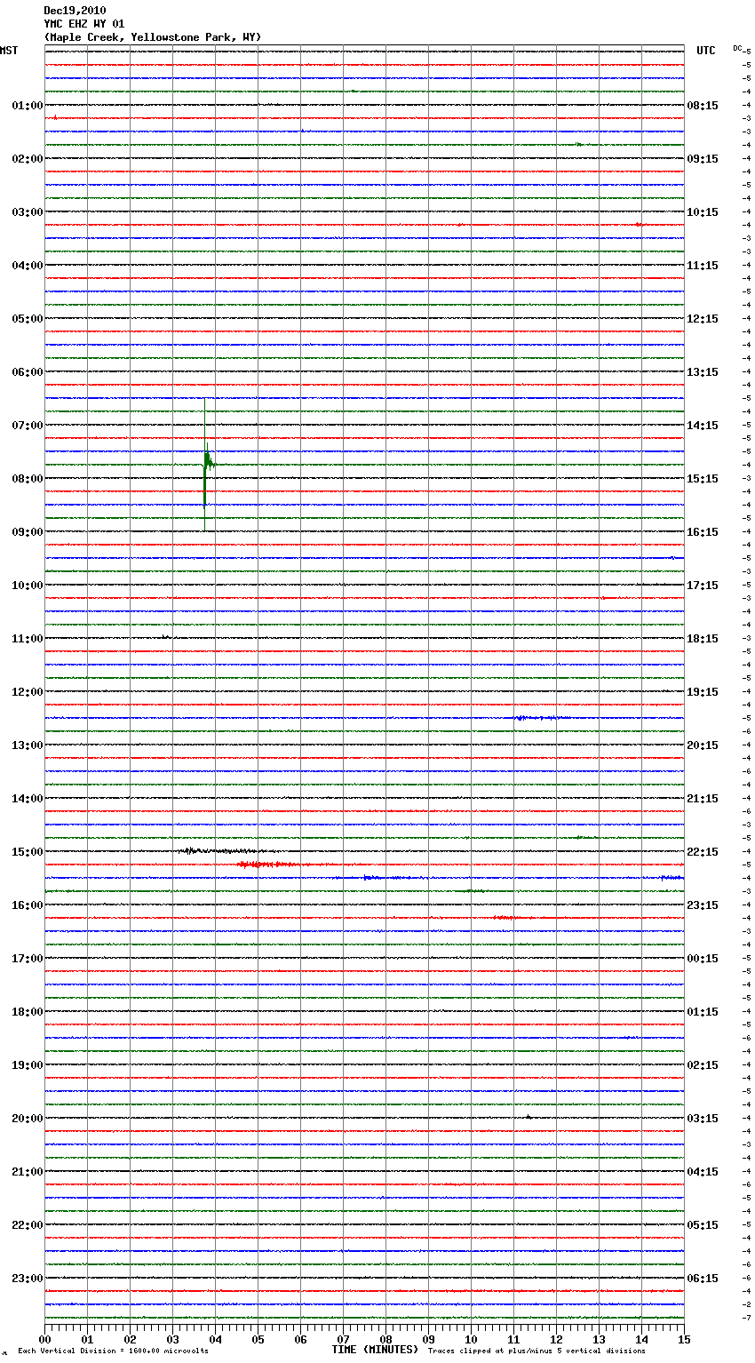Click the 14:00 MST time label
The width and height of the screenshot is (755, 1363).
click(x=28, y=799)
